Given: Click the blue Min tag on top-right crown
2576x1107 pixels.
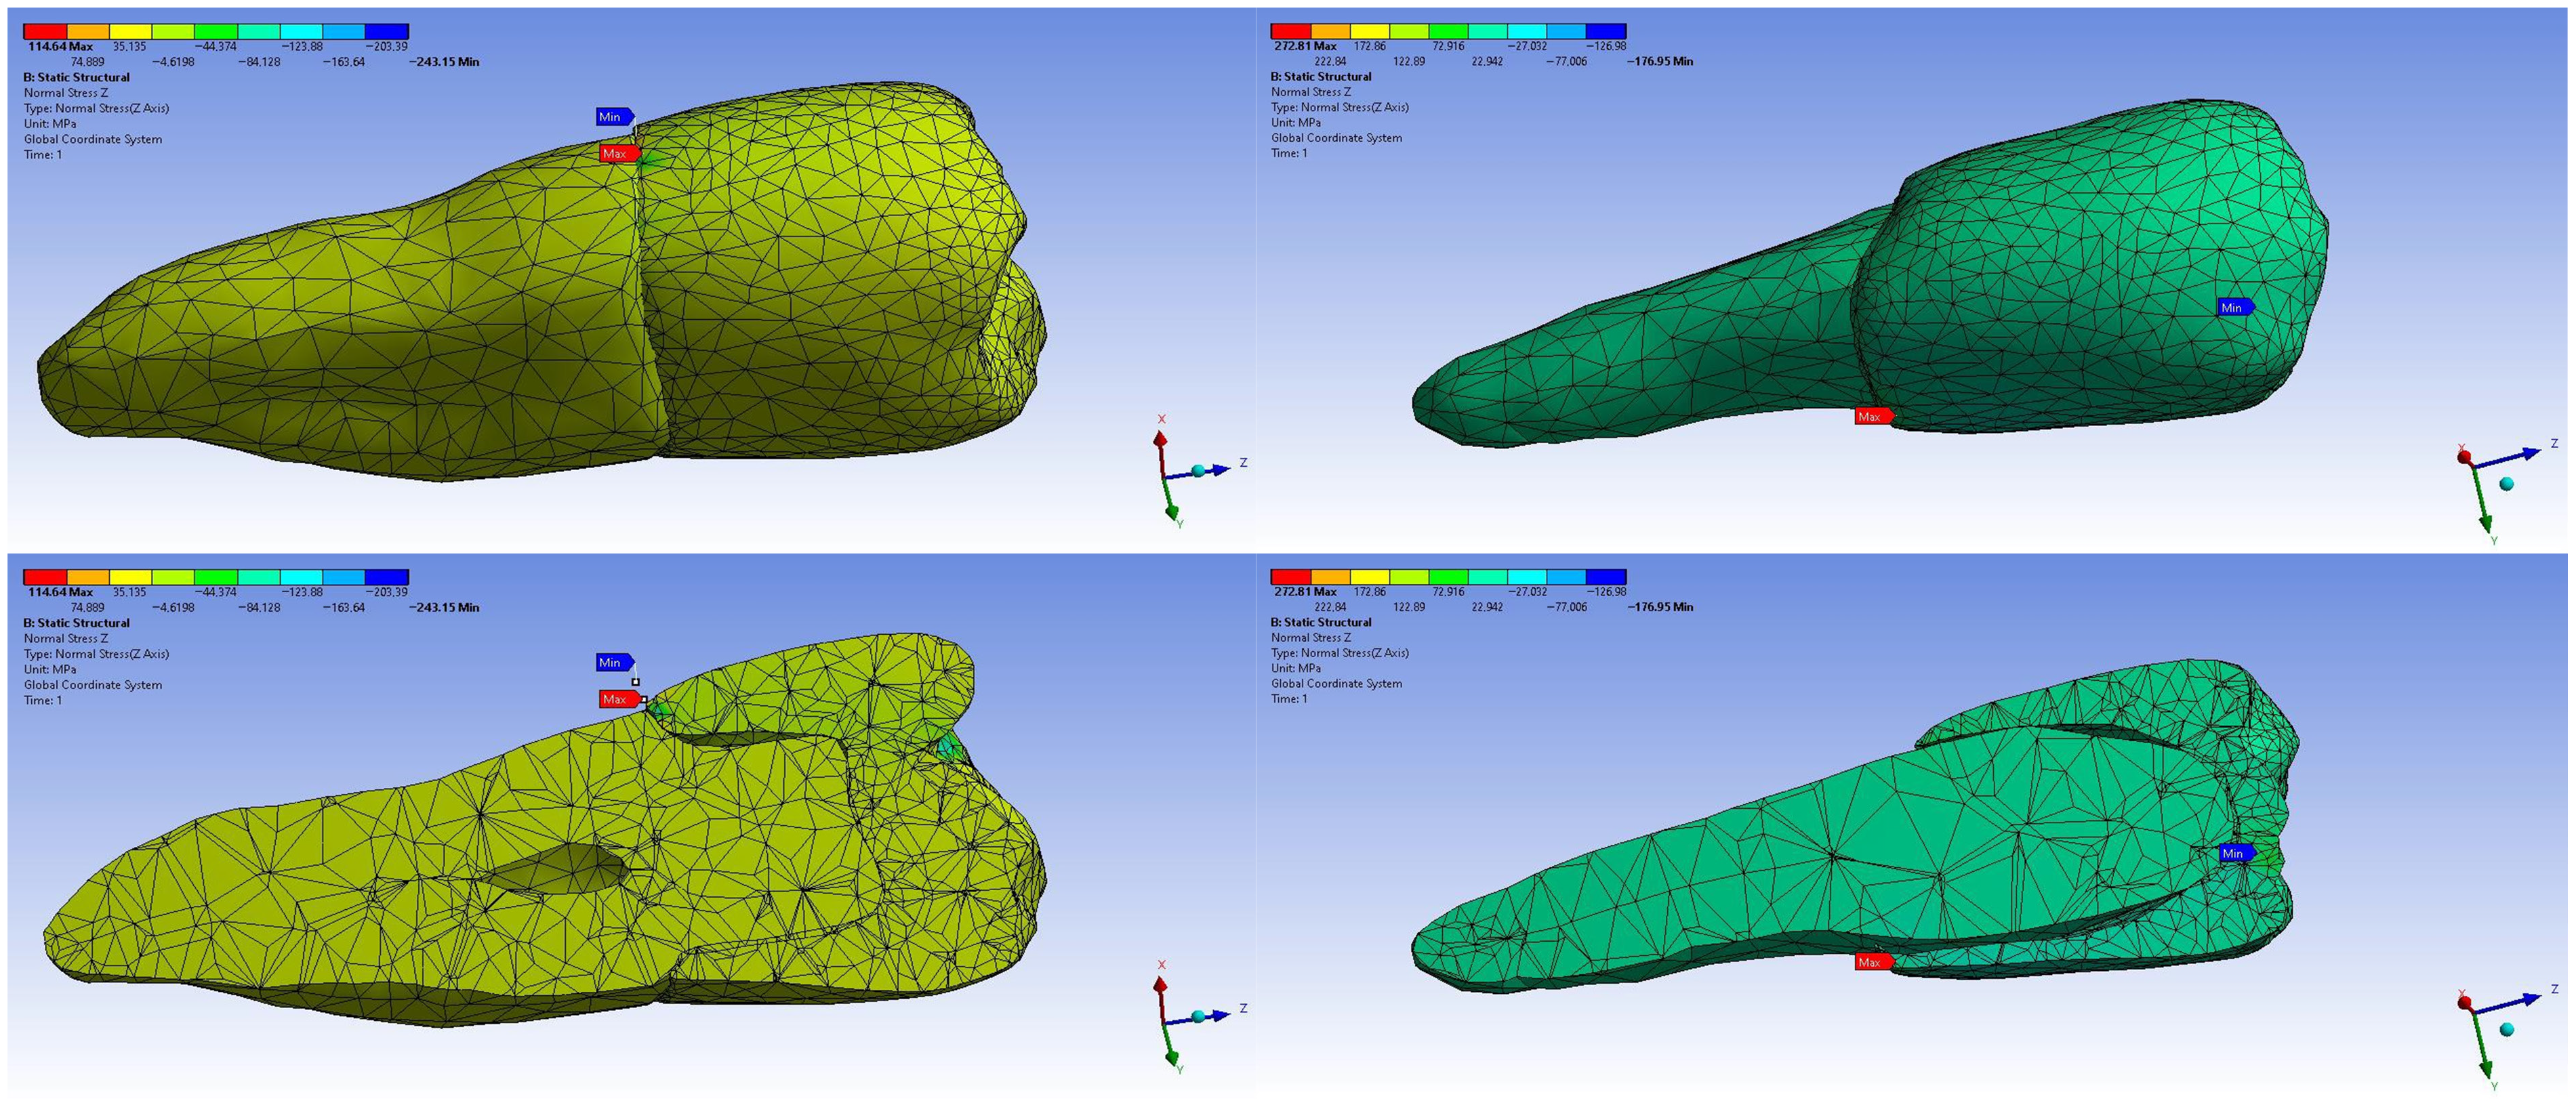Looking at the screenshot, I should coord(2235,307).
